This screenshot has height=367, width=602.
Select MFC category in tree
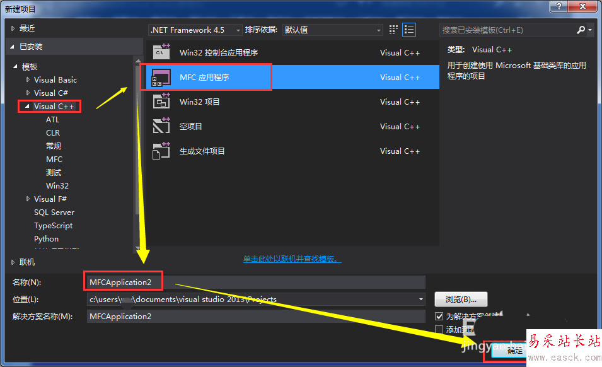pos(54,160)
